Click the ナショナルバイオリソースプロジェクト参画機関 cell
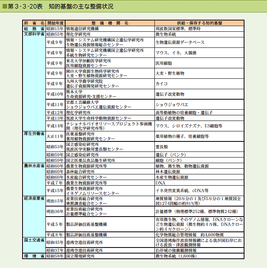This screenshot has height=268, width=267. [x=110, y=126]
